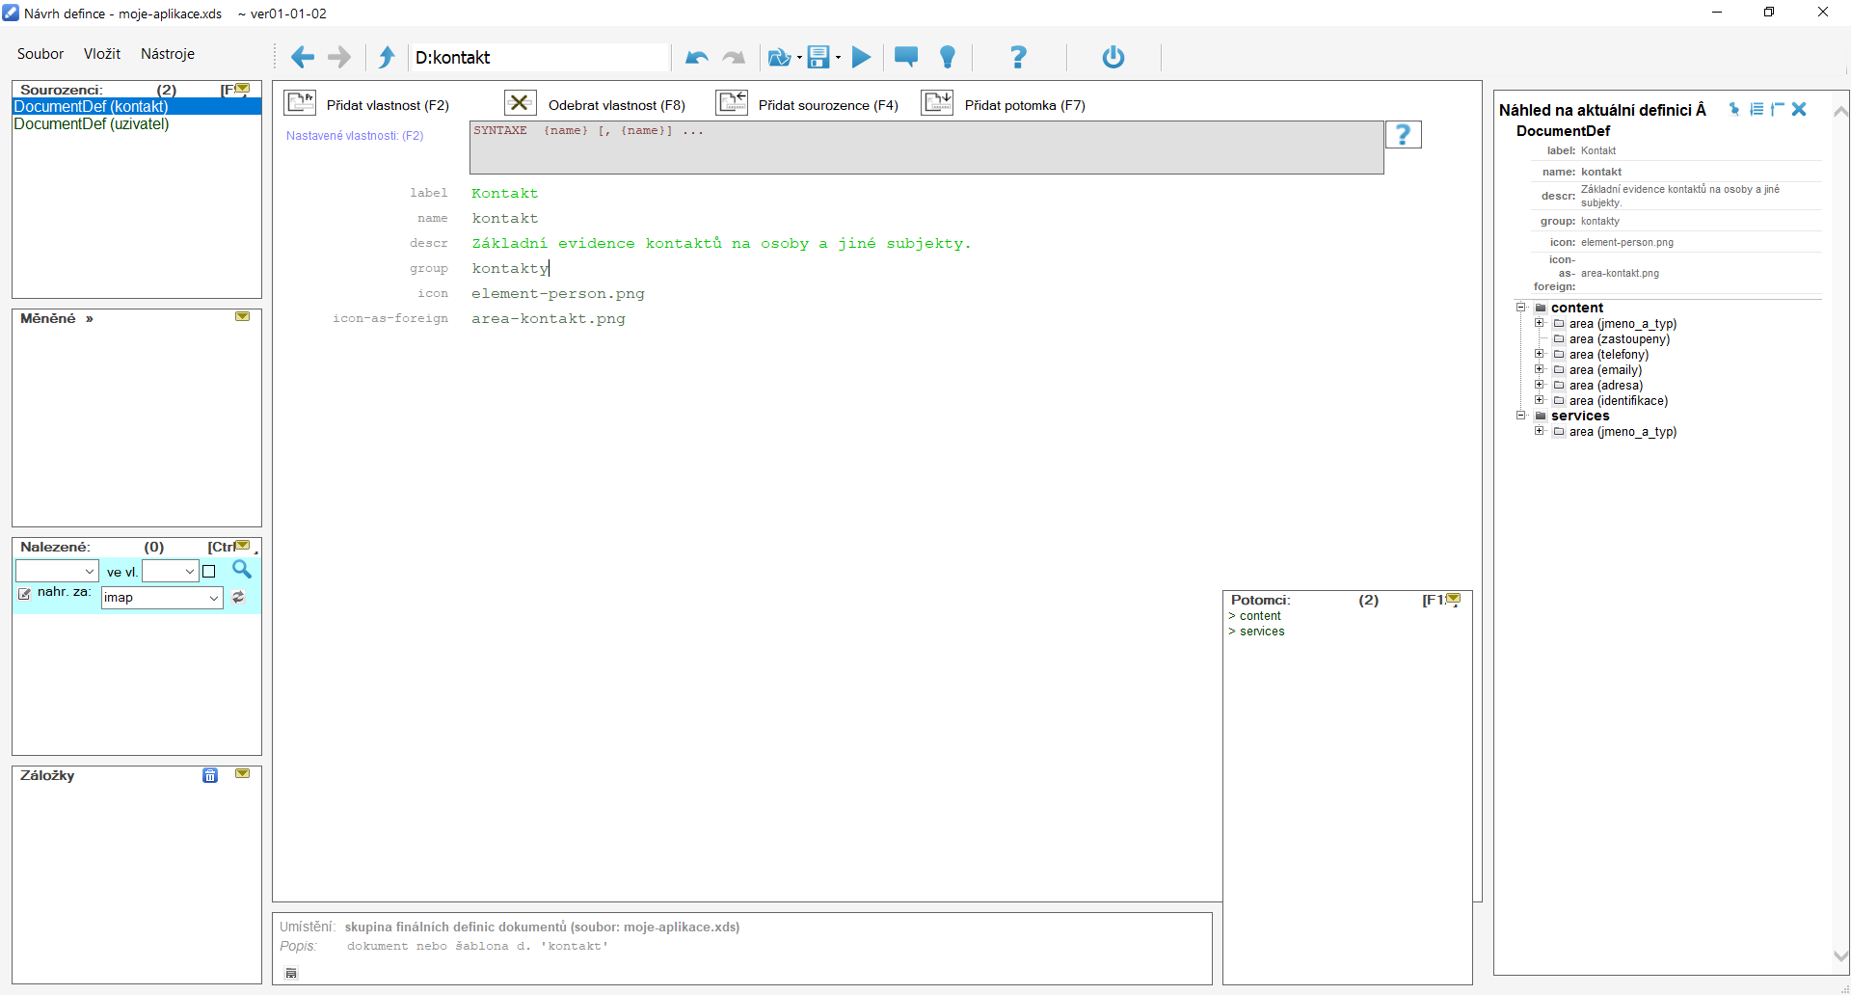1851x995 pixels.
Task: Select 'DocumentDef (uzivatel)' in siblings list
Action: [92, 124]
